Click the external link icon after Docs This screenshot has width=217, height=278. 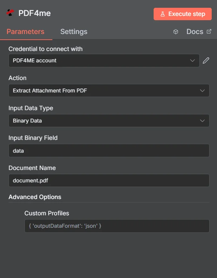click(x=209, y=32)
